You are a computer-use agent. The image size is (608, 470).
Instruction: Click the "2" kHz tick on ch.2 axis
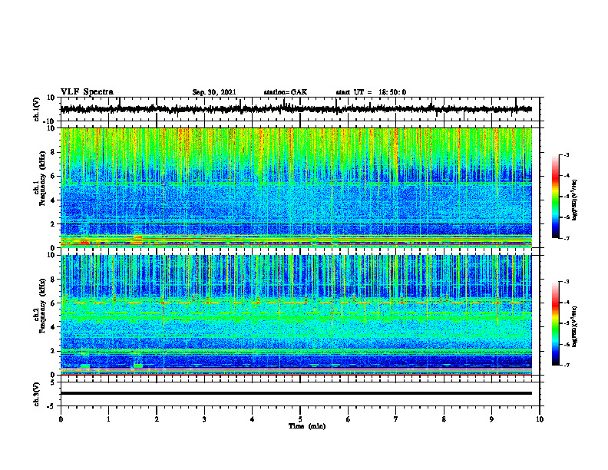[53, 351]
